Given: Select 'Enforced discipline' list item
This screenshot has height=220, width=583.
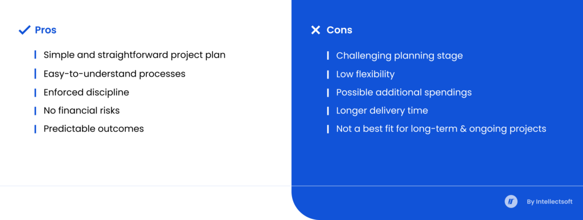Looking at the screenshot, I should [x=87, y=93].
